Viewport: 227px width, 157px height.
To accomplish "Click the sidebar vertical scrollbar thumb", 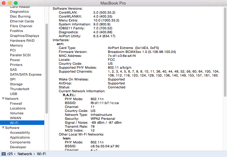I will pyautogui.click(x=47, y=69).
